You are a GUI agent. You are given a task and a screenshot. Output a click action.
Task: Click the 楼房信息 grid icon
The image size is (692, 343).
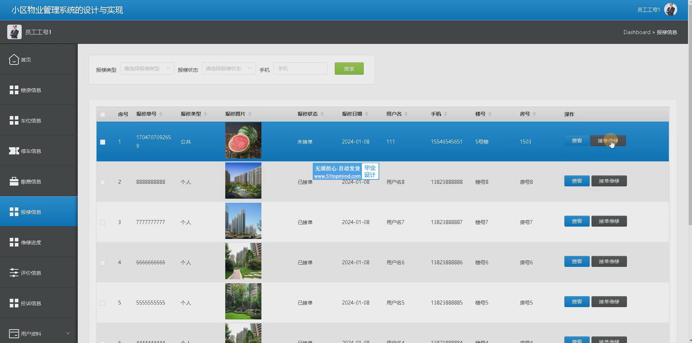(14, 90)
